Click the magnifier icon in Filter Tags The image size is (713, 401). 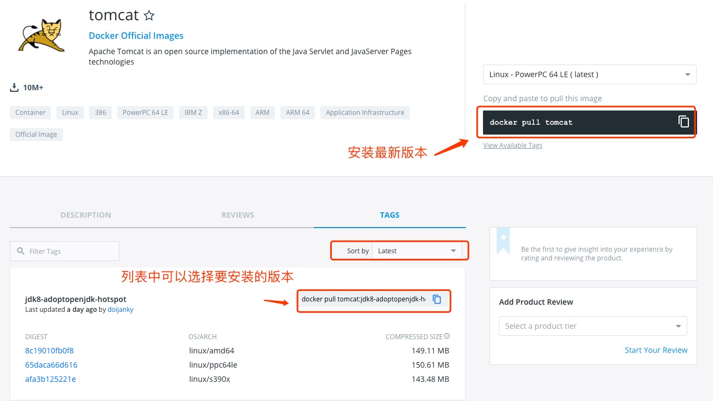coord(20,251)
